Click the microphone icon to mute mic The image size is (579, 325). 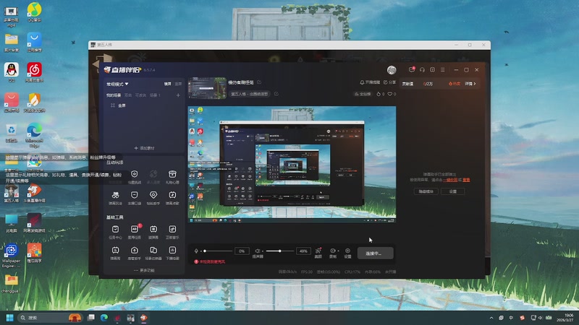196,251
